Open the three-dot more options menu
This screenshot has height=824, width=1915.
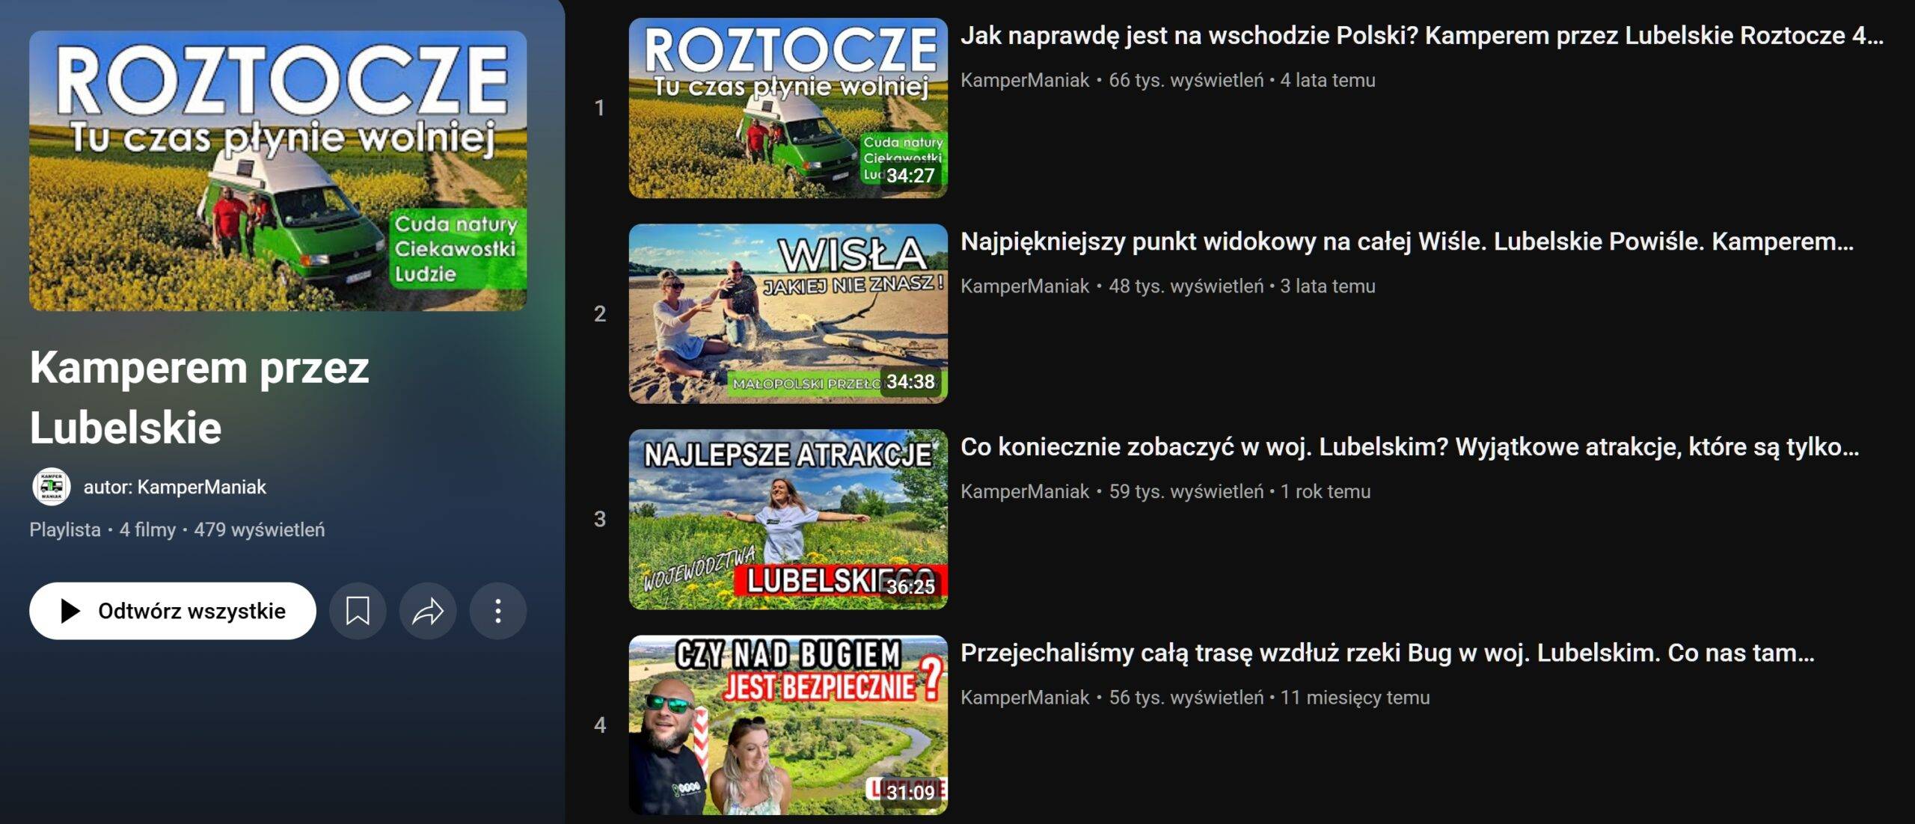click(x=498, y=611)
